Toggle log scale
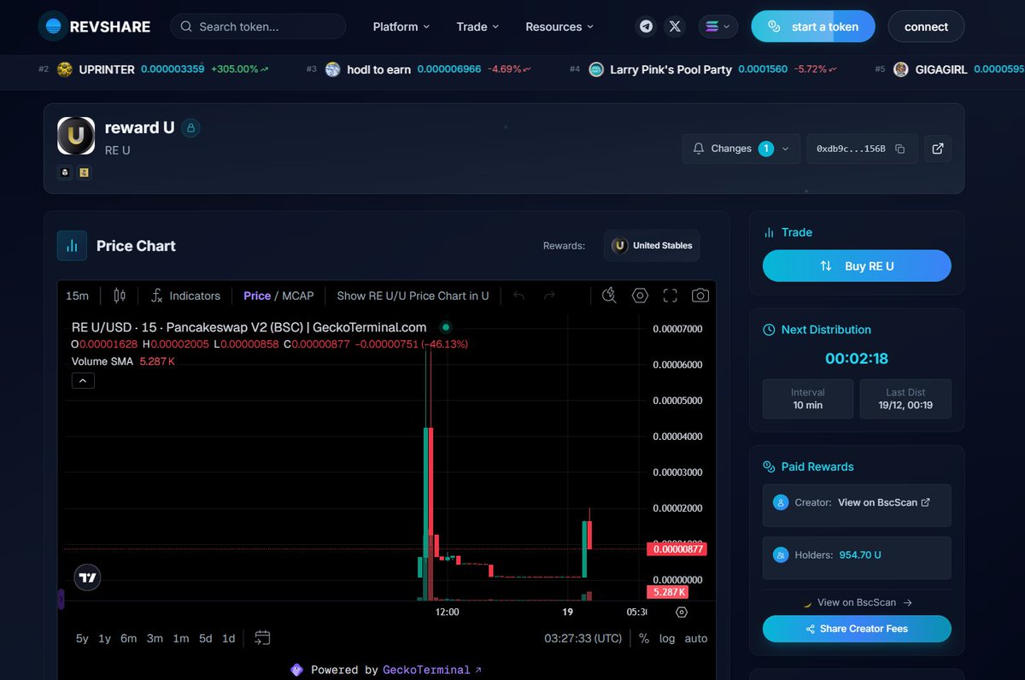The image size is (1025, 680). click(x=667, y=638)
